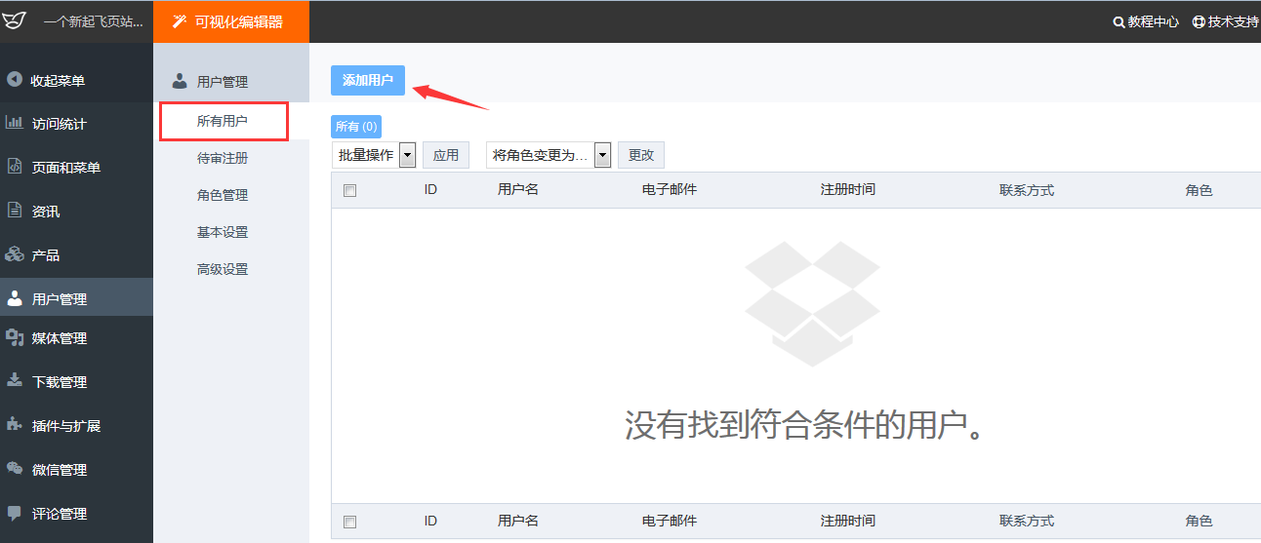
Task: Click the visit statistics bar chart icon
Action: point(15,123)
